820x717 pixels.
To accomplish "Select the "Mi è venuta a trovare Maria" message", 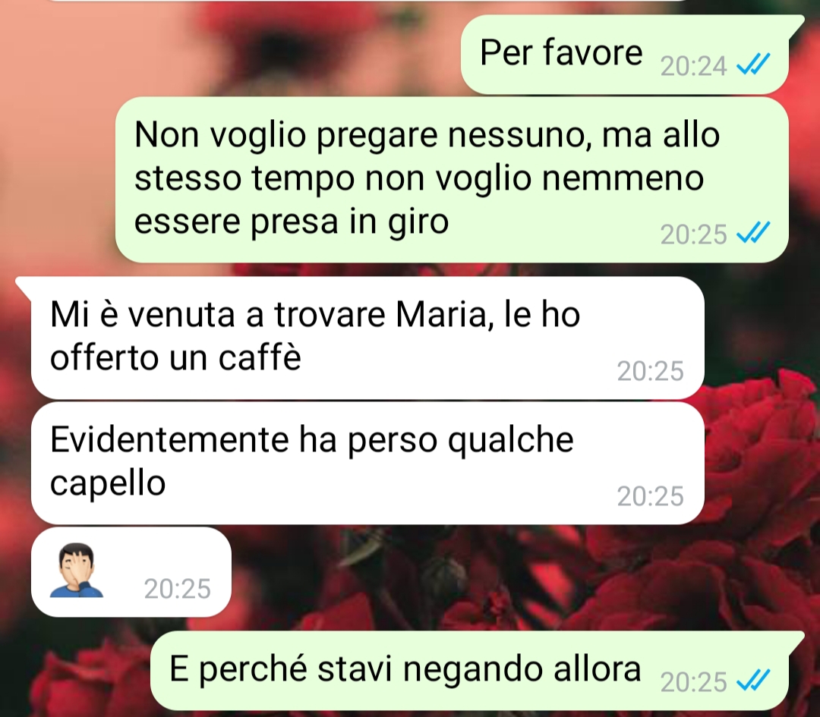I will [x=367, y=338].
